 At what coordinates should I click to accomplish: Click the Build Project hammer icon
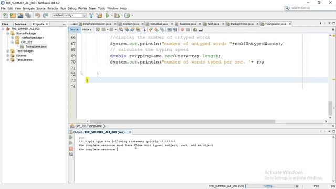pos(91,15)
